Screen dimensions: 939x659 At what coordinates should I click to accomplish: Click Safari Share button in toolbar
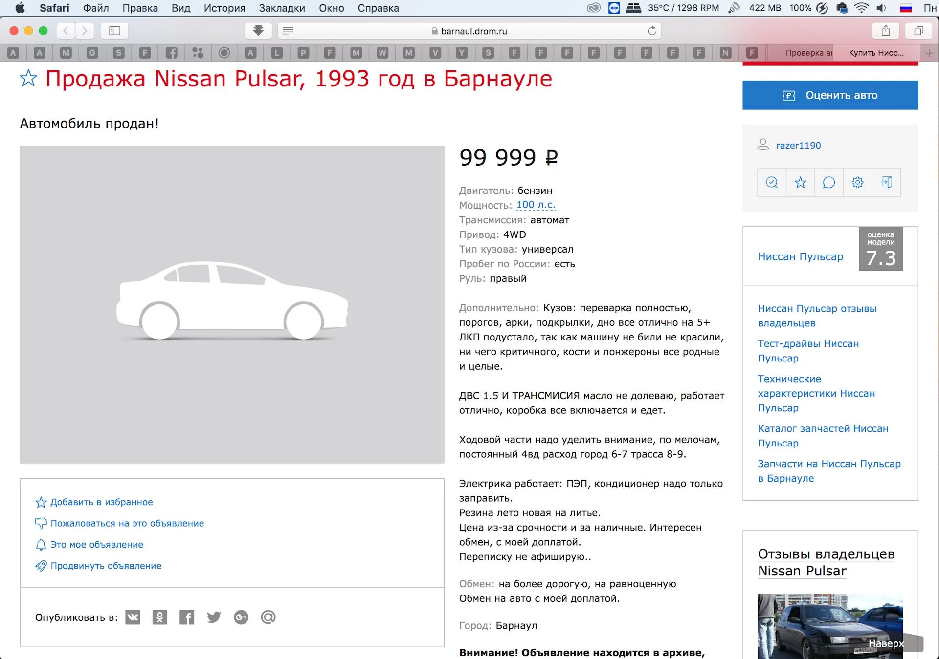click(x=886, y=31)
